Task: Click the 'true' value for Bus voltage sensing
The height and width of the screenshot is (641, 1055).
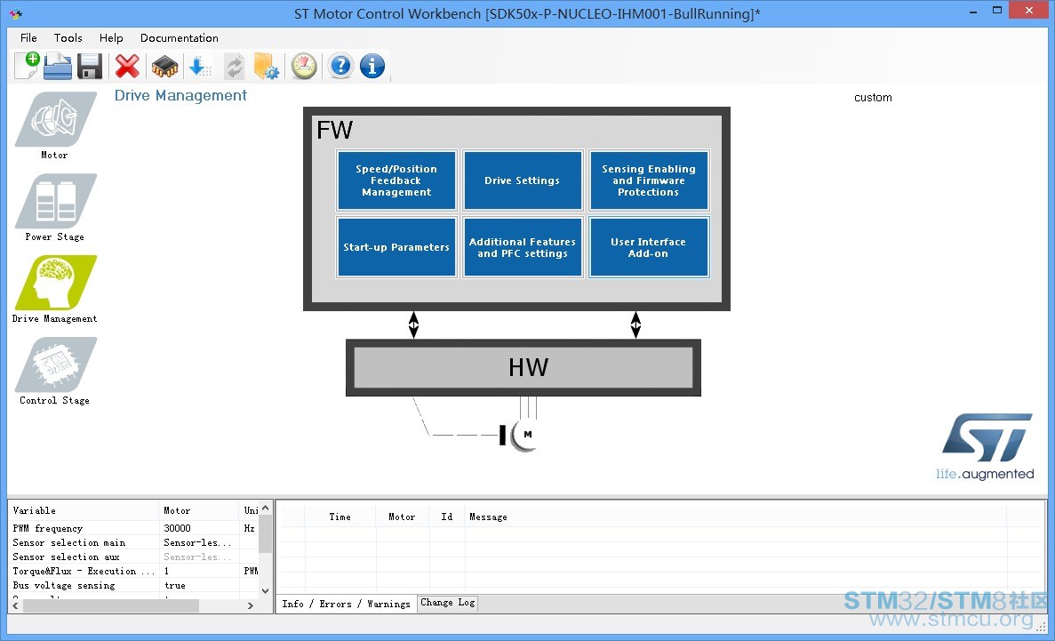Action: pyautogui.click(x=174, y=585)
